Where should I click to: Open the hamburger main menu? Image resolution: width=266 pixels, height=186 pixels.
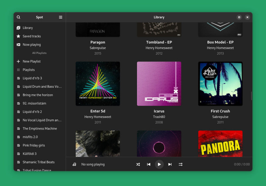point(61,17)
